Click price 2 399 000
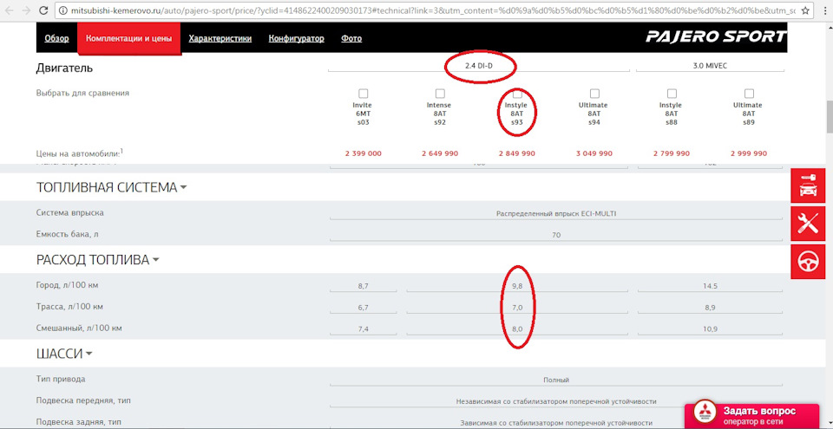833x429 pixels. point(364,153)
